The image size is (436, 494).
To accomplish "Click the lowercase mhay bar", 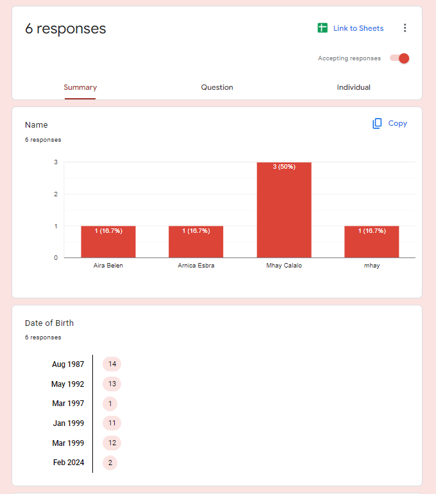I will 371,242.
